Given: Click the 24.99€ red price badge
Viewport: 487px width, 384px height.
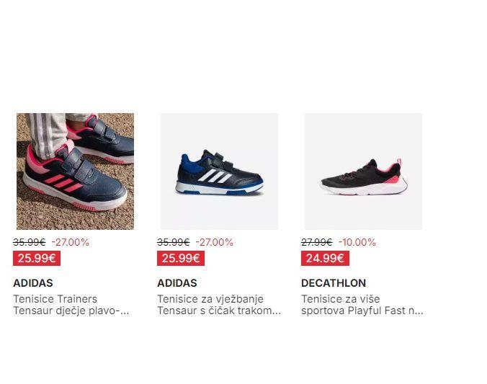Looking at the screenshot, I should 325,259.
